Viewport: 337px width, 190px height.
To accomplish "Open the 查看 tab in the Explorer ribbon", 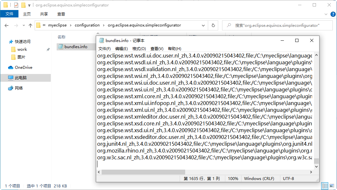I will (x=61, y=14).
